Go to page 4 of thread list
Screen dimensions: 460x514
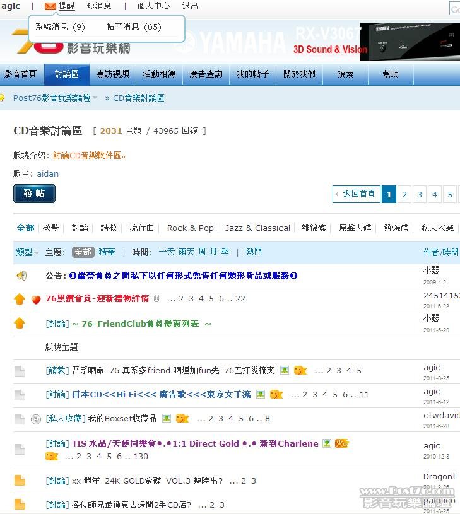434,194
